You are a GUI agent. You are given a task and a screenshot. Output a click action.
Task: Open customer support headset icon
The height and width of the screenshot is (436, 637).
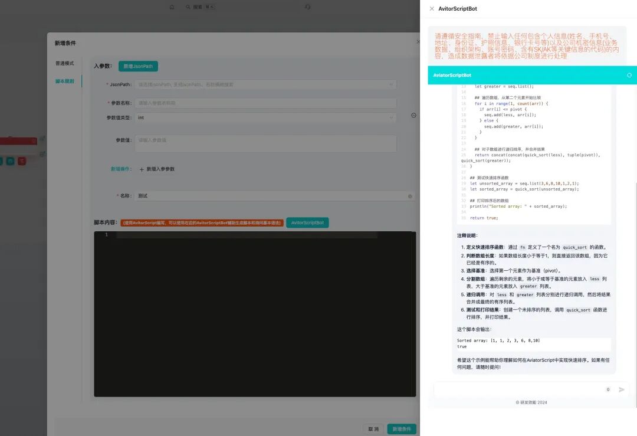coord(307,7)
